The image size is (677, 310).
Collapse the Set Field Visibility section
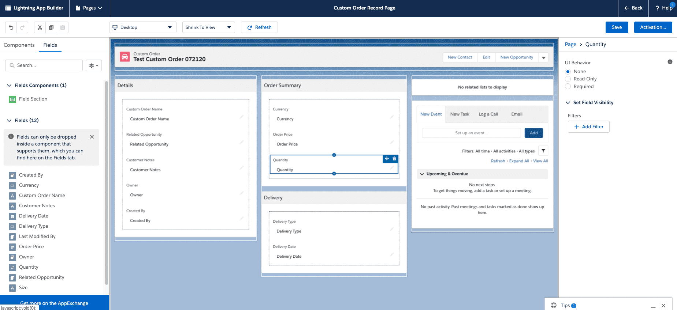point(568,103)
